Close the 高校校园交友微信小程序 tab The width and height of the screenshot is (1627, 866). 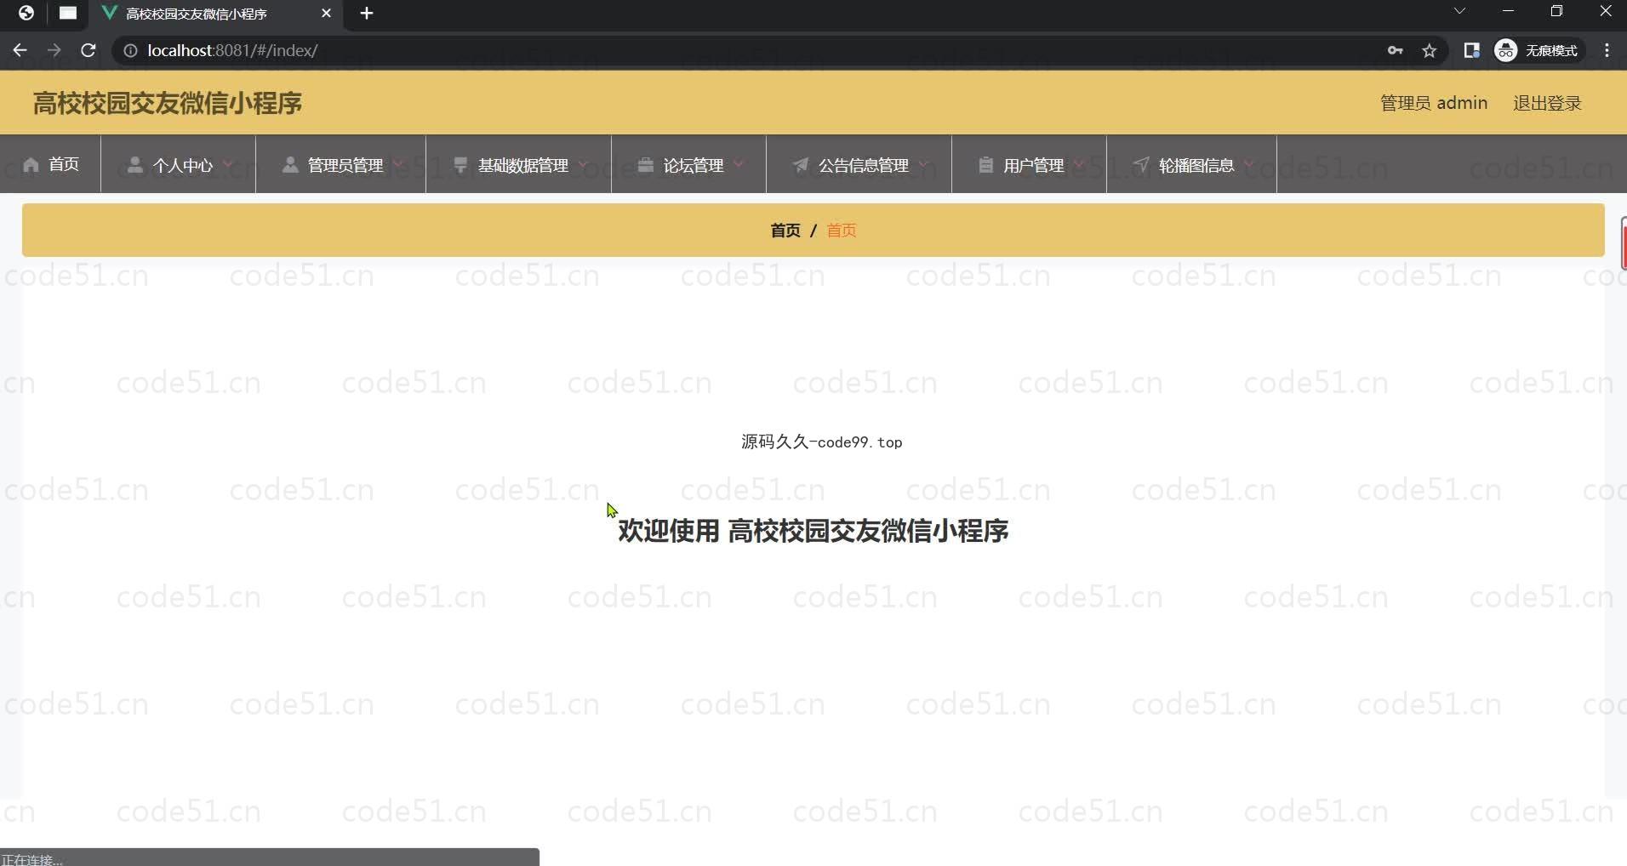click(326, 13)
